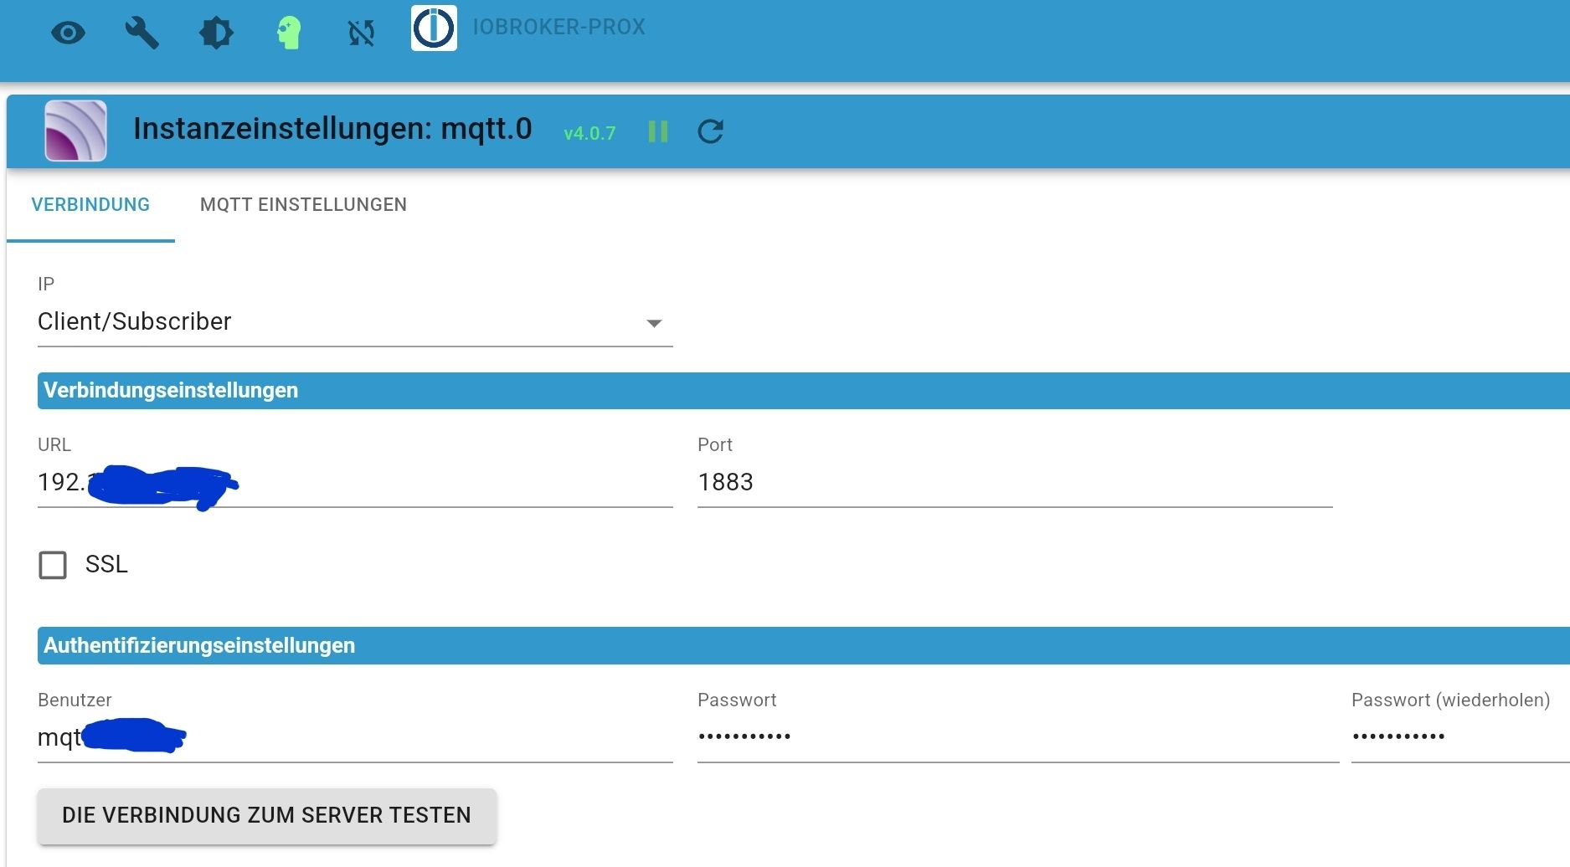1570x867 pixels.
Task: Click the ioBroker logo icon
Action: point(434,28)
